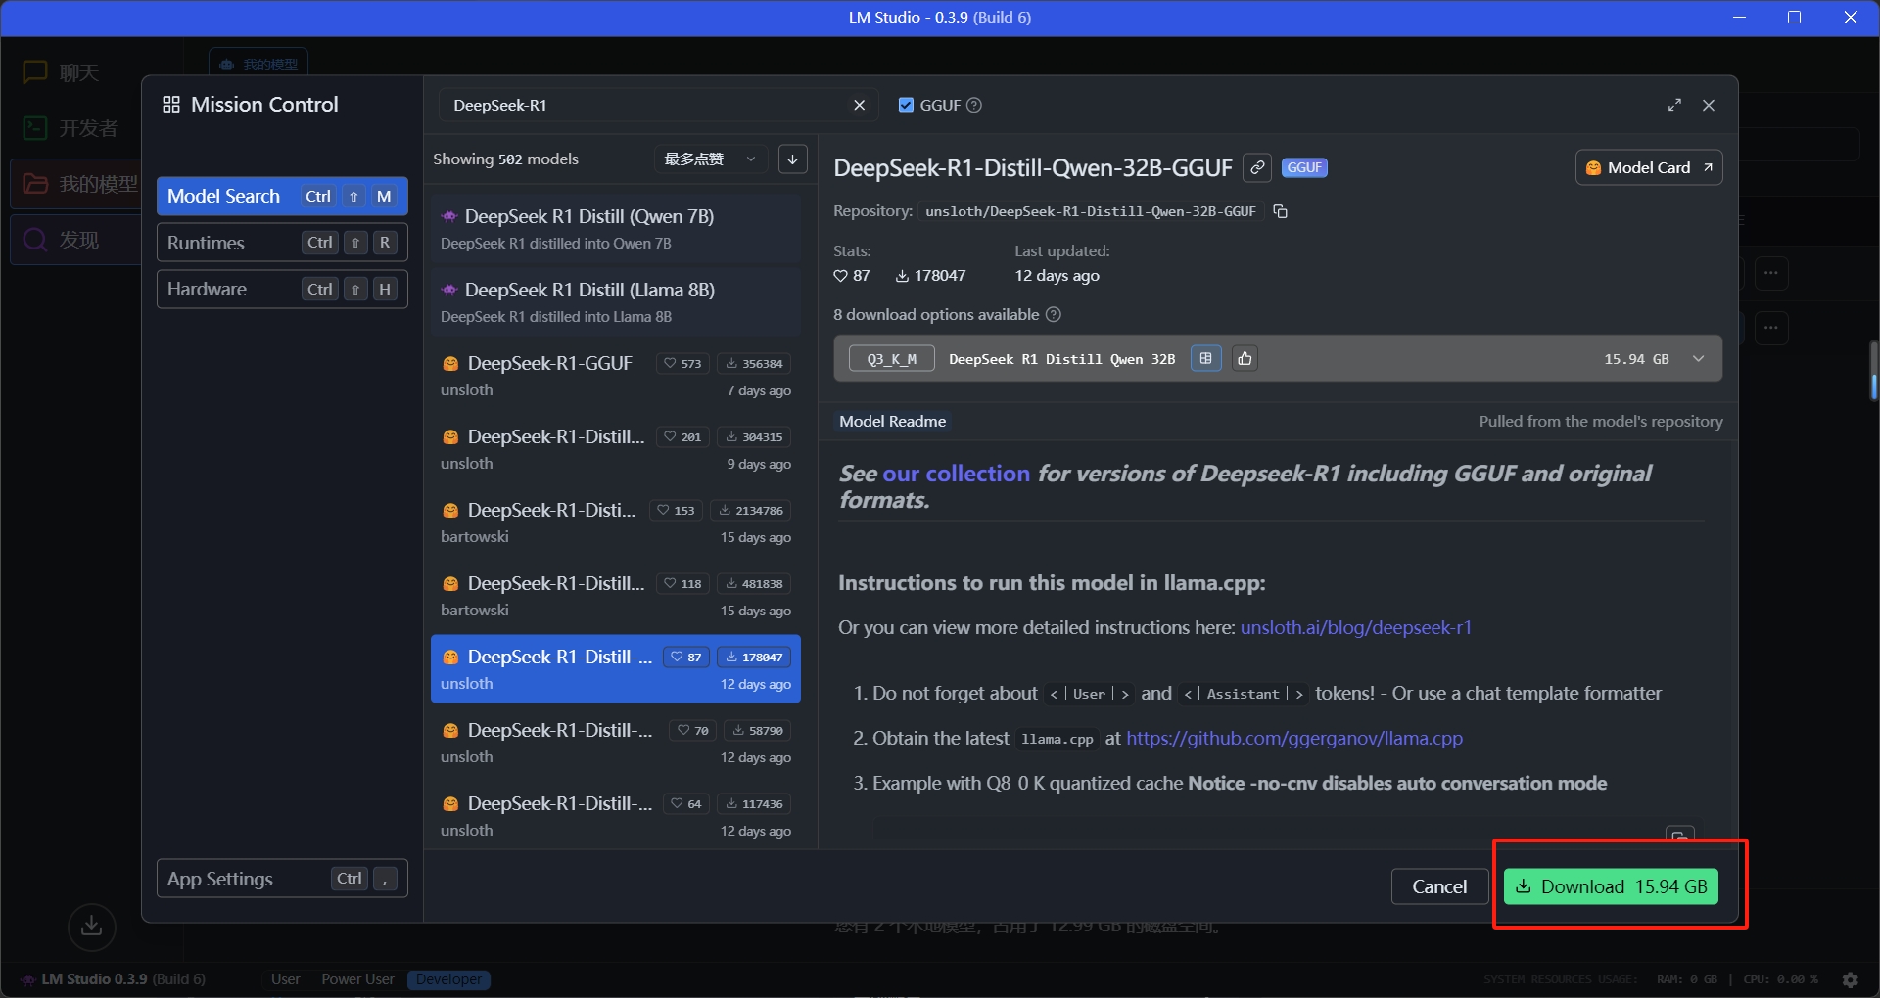The width and height of the screenshot is (1880, 998).
Task: Click LM Studio 0.3.9 version label
Action: pos(114,979)
